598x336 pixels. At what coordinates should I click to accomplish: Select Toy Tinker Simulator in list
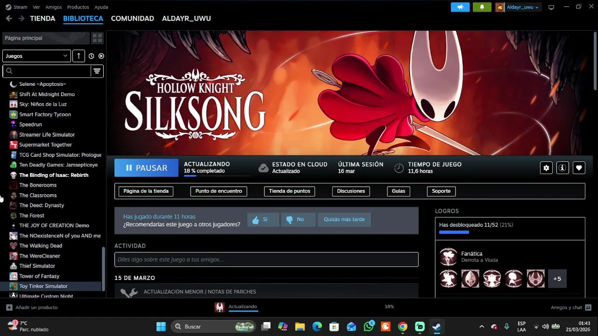(x=51, y=286)
